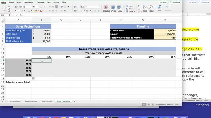211x118 pixels.
Task: Open the Review ribbon tab
Action: coord(56,2)
